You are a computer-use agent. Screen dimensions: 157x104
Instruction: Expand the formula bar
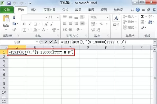(x=155, y=42)
